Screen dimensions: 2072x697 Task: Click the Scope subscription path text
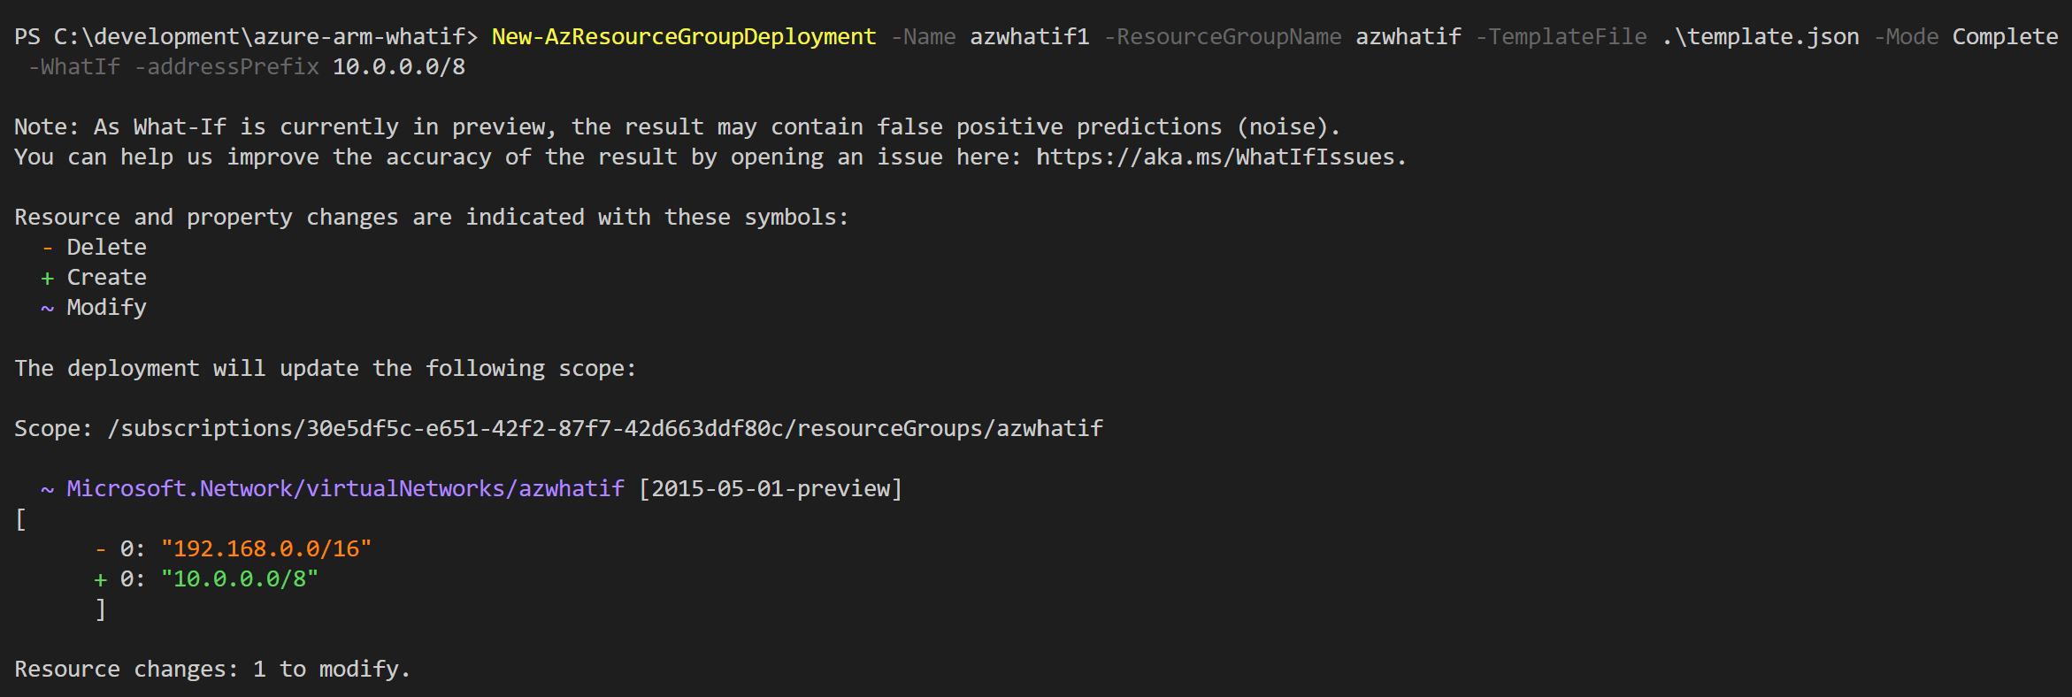tap(605, 429)
